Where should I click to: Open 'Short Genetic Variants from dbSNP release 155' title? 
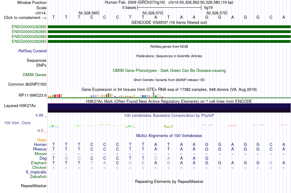[x=169, y=80]
